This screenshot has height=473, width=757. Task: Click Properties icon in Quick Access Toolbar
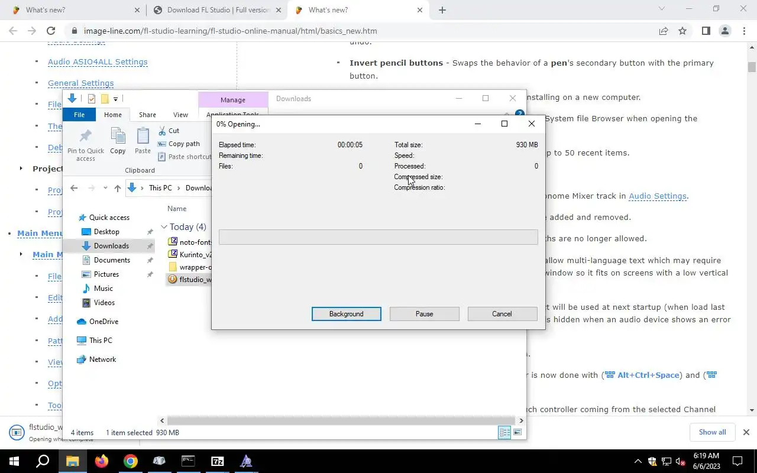coord(92,99)
